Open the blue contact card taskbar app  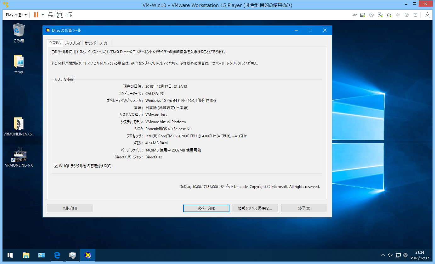click(42, 255)
